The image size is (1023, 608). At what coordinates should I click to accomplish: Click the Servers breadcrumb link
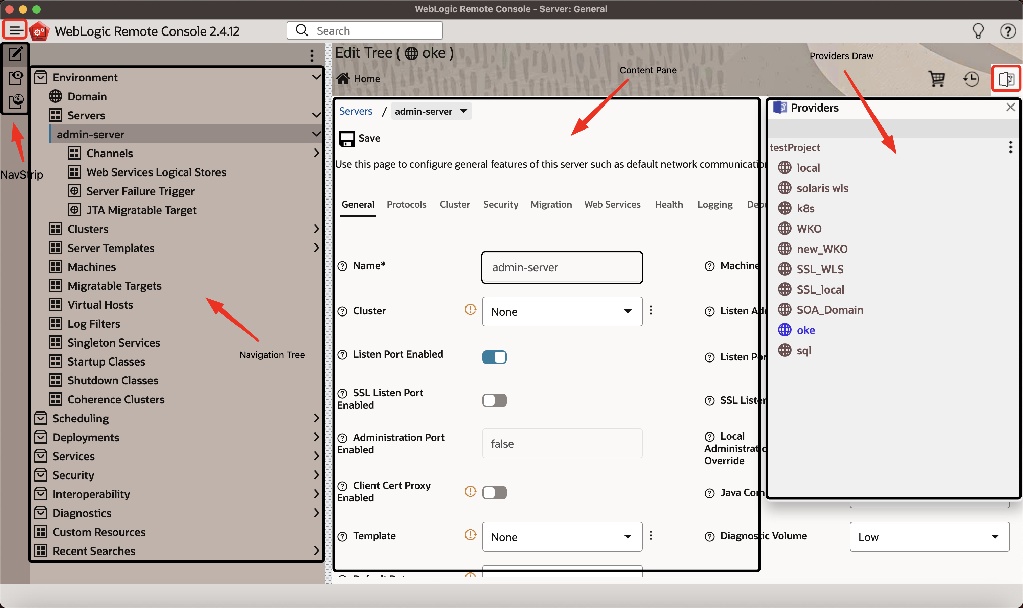[355, 111]
